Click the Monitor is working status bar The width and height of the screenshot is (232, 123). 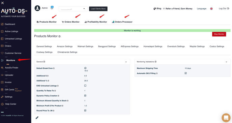tap(132, 31)
